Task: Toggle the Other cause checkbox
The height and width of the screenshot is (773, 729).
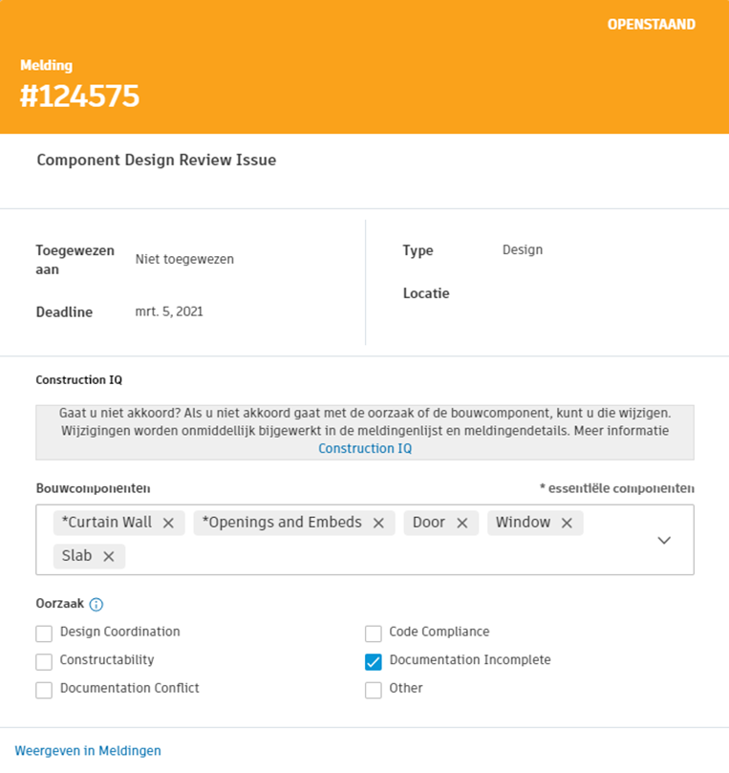Action: 374,690
